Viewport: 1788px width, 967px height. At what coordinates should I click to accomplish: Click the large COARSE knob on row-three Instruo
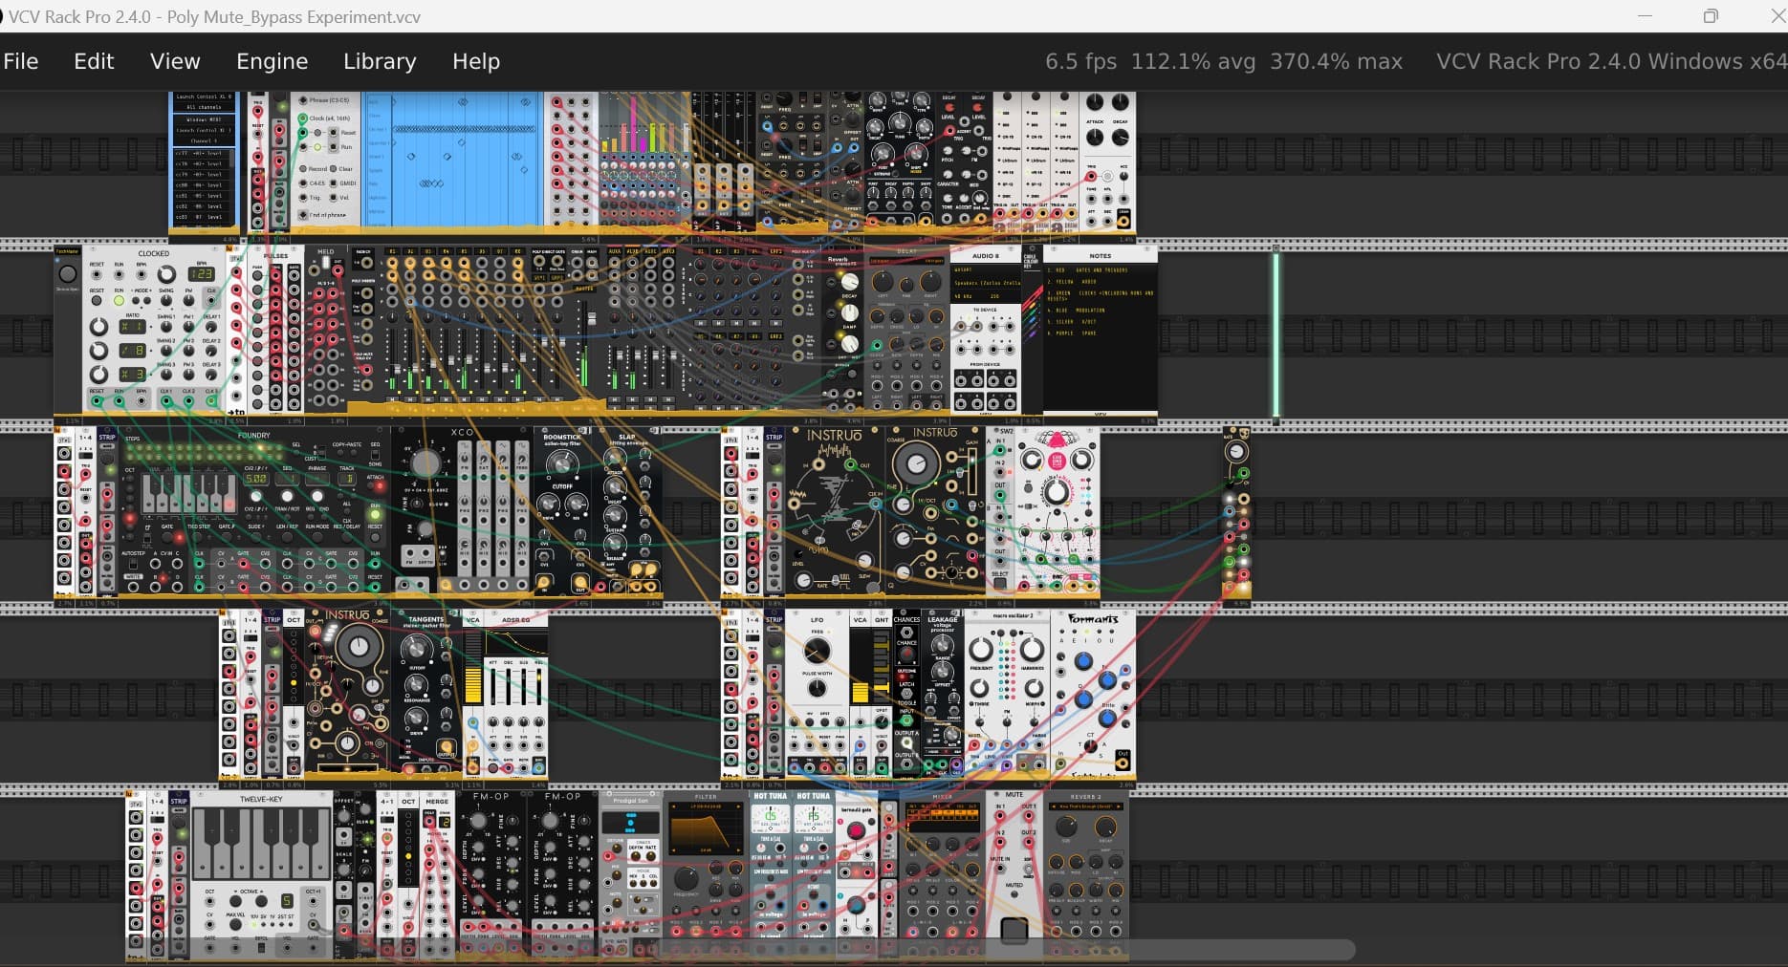[916, 465]
